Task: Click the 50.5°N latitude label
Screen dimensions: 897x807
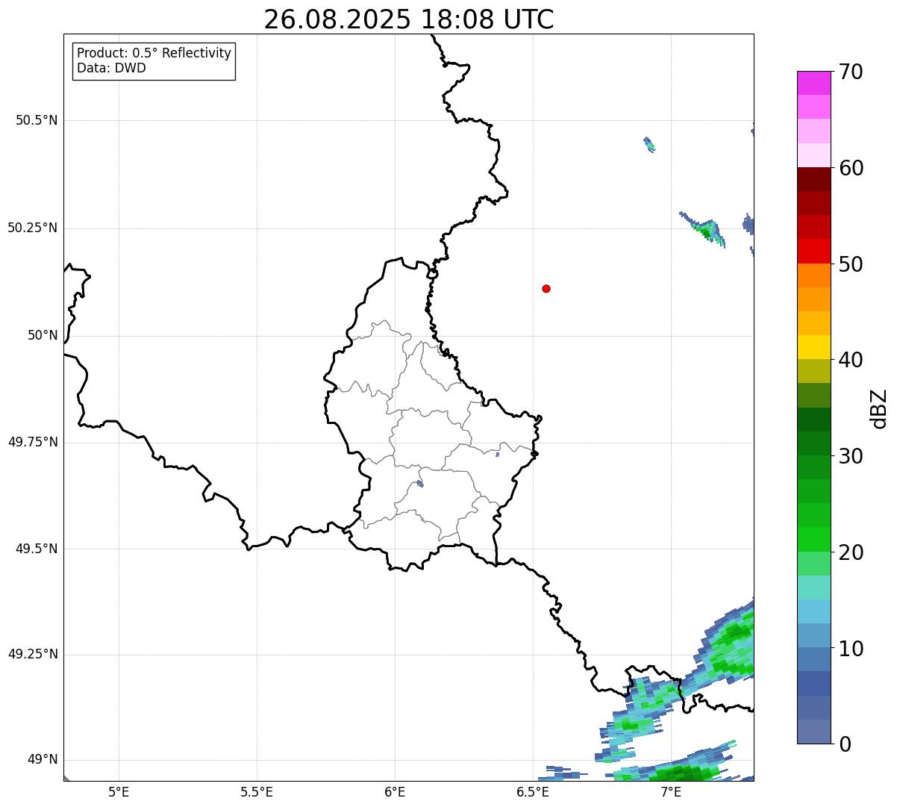Action: point(36,121)
